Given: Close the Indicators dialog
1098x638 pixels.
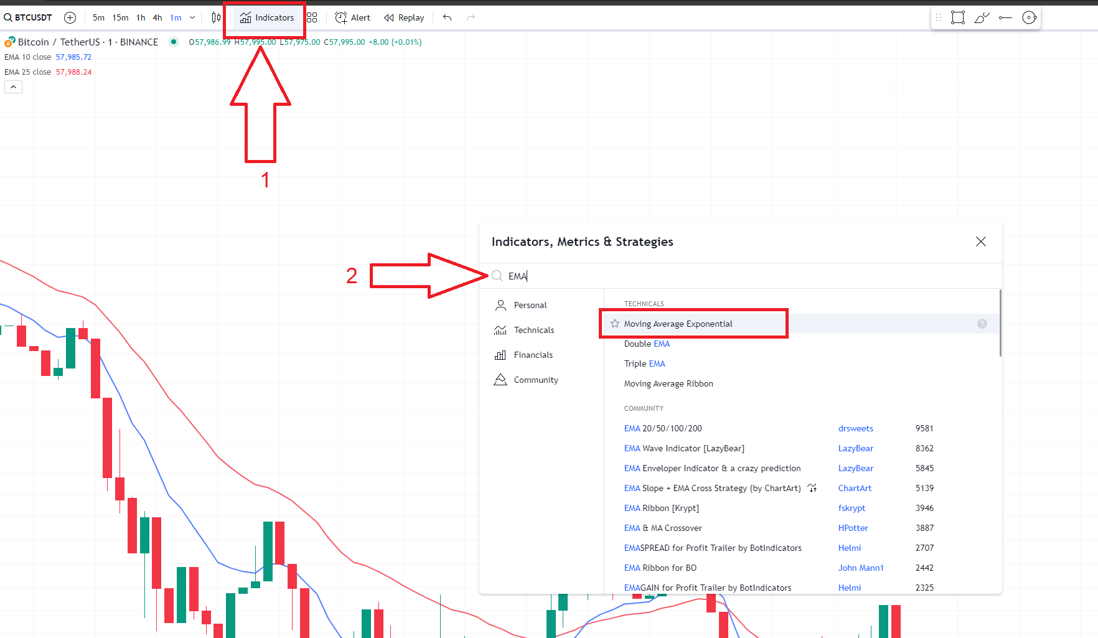Looking at the screenshot, I should tap(981, 242).
